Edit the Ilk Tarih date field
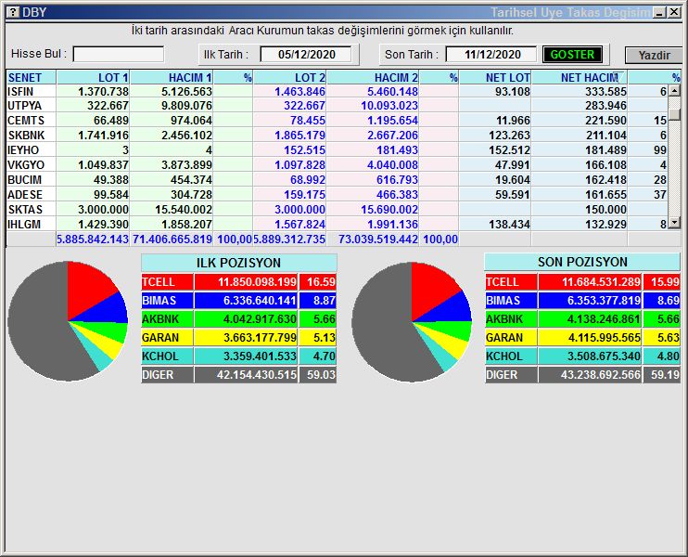This screenshot has height=557, width=688. pos(306,55)
